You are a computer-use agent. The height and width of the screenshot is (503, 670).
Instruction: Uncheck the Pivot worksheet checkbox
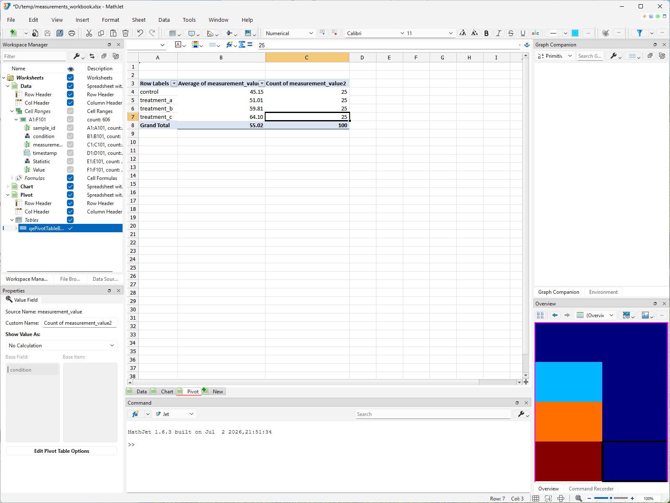tap(70, 195)
